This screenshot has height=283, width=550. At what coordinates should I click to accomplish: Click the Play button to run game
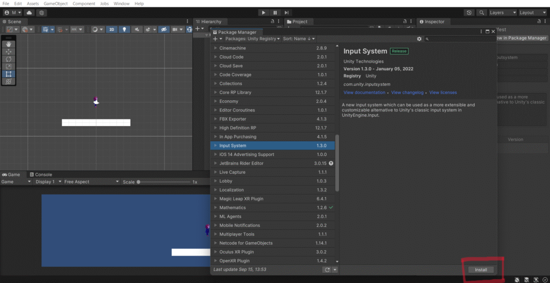click(x=263, y=12)
